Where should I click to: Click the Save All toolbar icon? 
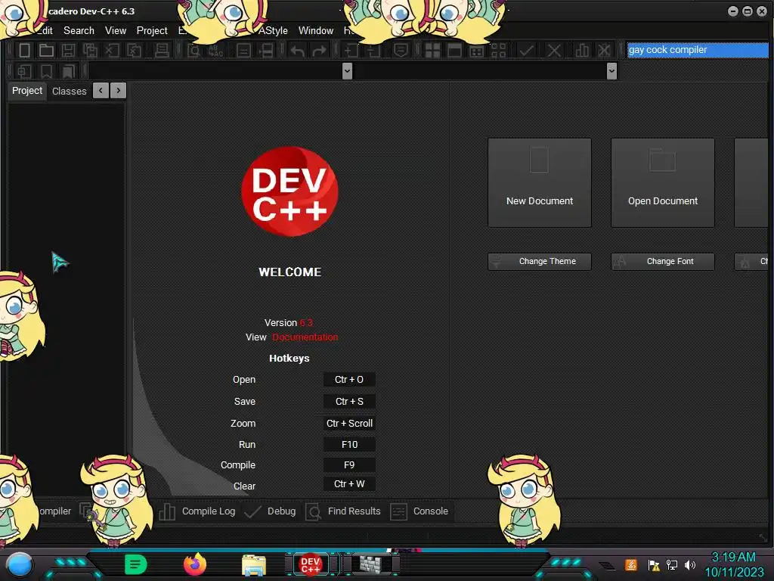click(x=91, y=50)
